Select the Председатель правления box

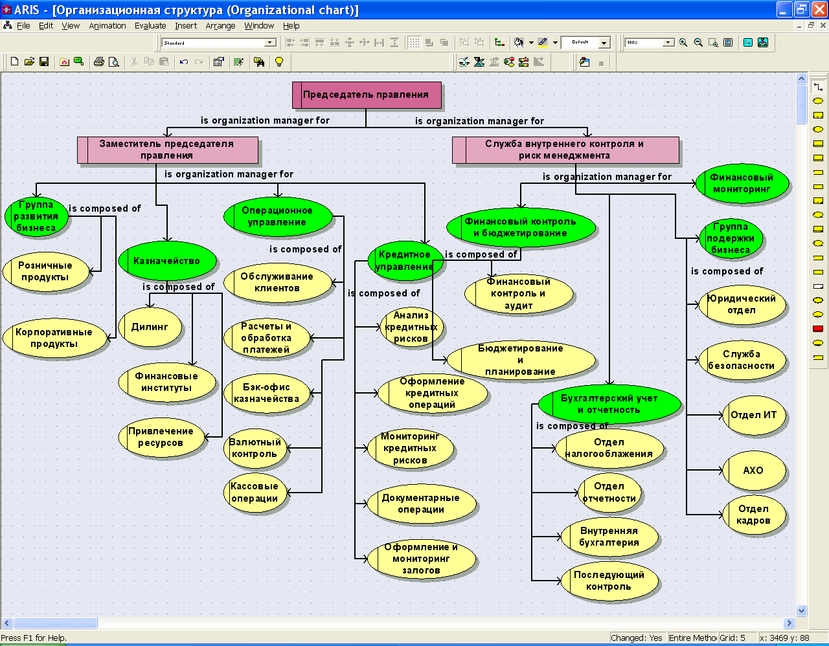tap(366, 95)
